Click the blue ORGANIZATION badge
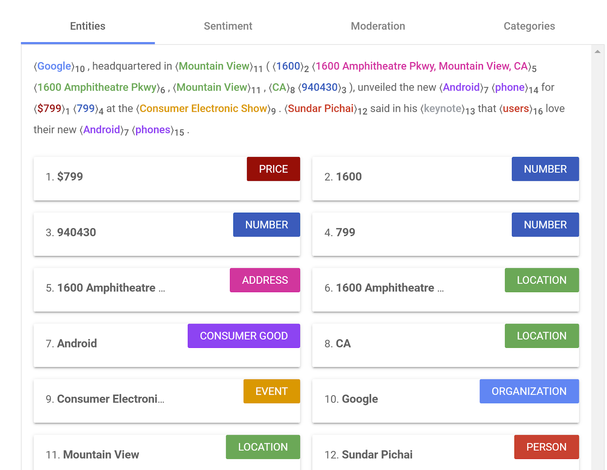607x470 pixels. pos(529,391)
